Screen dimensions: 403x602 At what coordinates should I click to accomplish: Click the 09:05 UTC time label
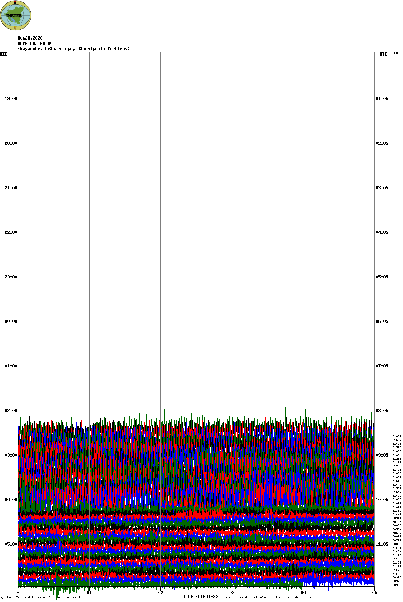pyautogui.click(x=382, y=455)
